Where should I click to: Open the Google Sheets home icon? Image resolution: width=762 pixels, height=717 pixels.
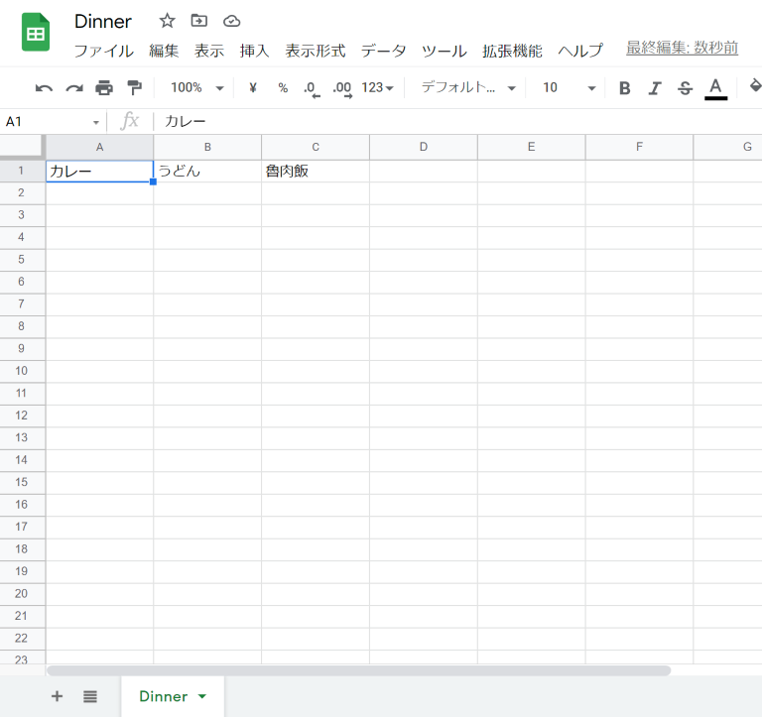[37, 33]
